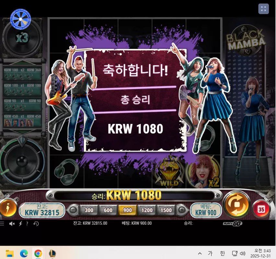The height and width of the screenshot is (259, 276).
Task: Toggle Hangul 한 input mode
Action: pos(223,253)
